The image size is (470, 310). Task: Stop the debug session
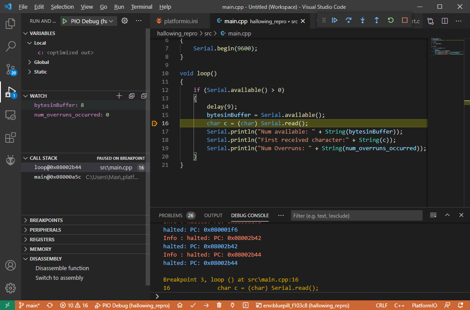tap(405, 20)
